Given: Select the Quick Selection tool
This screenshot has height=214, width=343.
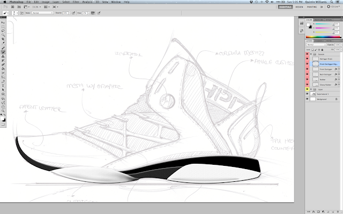Looking at the screenshot, I should point(3,35).
